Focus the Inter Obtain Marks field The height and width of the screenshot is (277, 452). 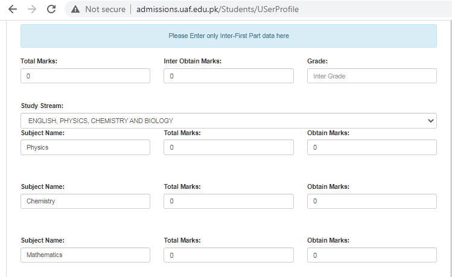click(x=228, y=76)
